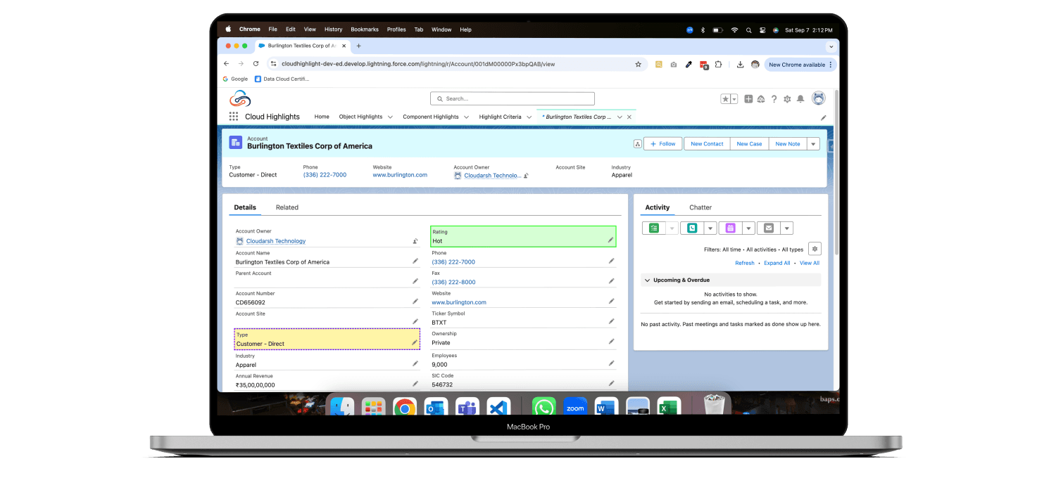Open the Bookmarks menu in menu bar
The height and width of the screenshot is (492, 1056).
coord(365,30)
